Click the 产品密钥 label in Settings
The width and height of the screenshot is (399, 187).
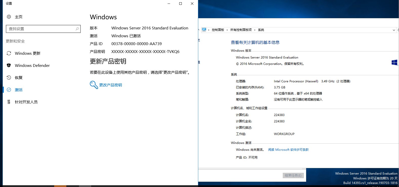coord(97,52)
